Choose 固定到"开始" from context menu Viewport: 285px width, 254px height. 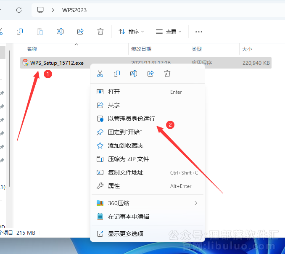(x=148, y=132)
